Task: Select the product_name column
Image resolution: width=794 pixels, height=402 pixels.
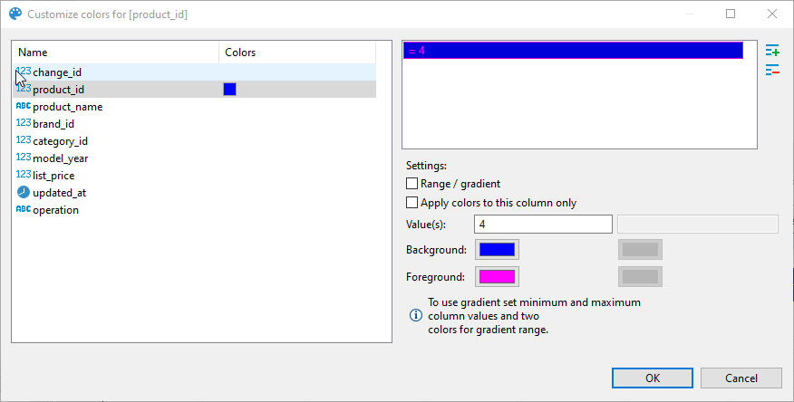Action: click(195, 107)
